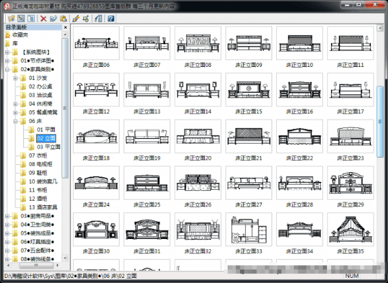Open the 13 酒店家具 folder
The width and height of the screenshot is (388, 283).
(43, 208)
